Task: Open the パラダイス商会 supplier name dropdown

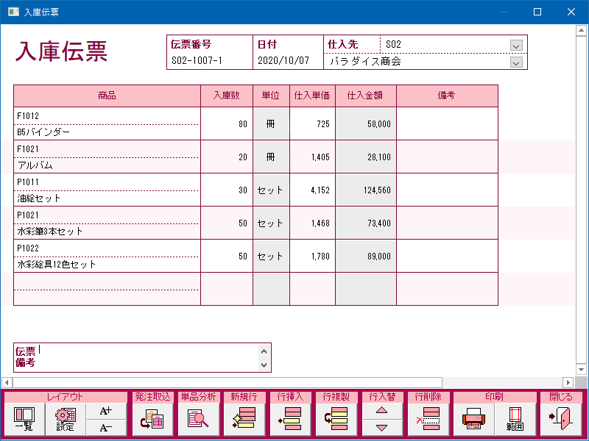Action: coord(516,62)
